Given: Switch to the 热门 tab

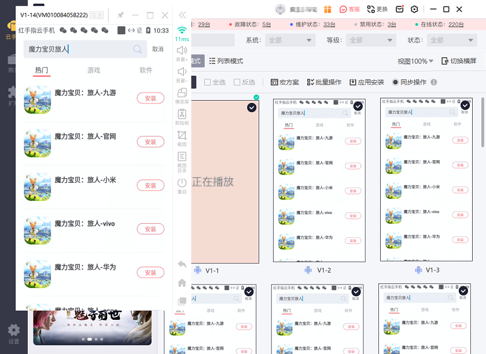Looking at the screenshot, I should pos(42,71).
